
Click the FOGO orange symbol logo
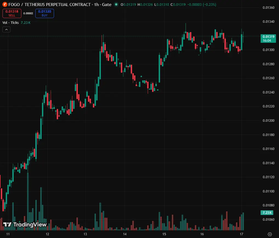pyautogui.click(x=5, y=4)
